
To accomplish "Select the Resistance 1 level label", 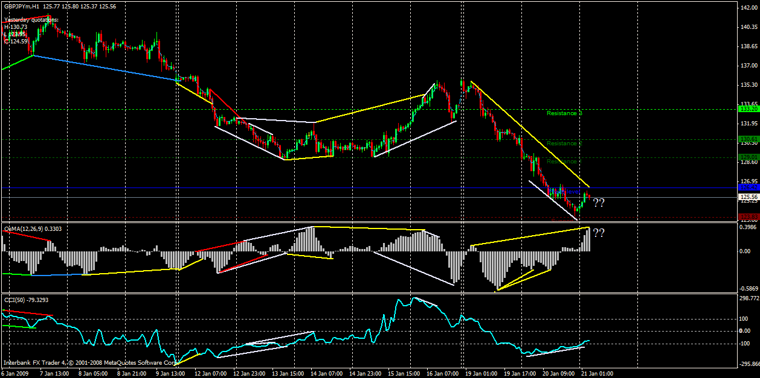I will pyautogui.click(x=564, y=162).
